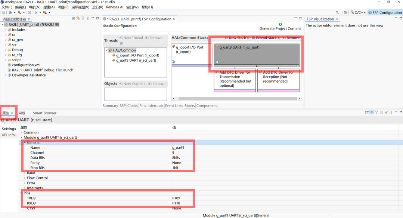Expand Developer Assistance node

tap(6, 75)
